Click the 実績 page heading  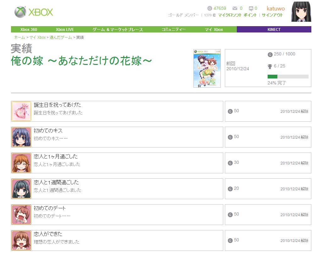21,49
